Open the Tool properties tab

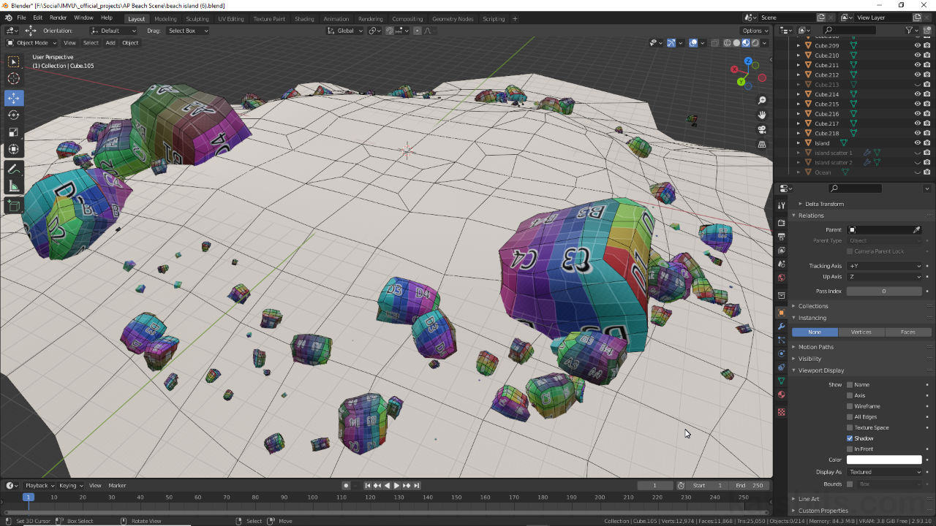pyautogui.click(x=782, y=206)
